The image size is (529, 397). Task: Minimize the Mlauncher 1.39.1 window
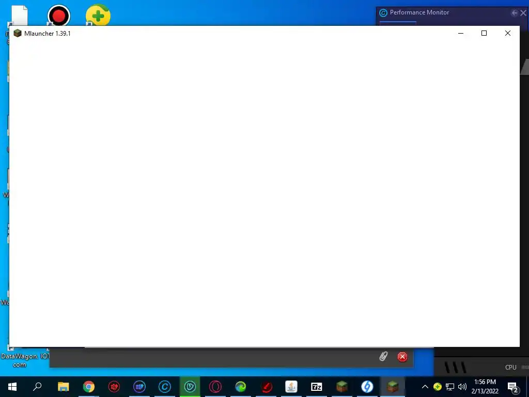(x=460, y=33)
